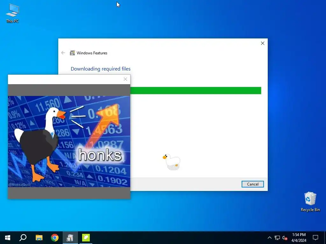Screen dimensions: 326x244
Task: Click the back arrow in Windows Features
Action: coord(63,53)
